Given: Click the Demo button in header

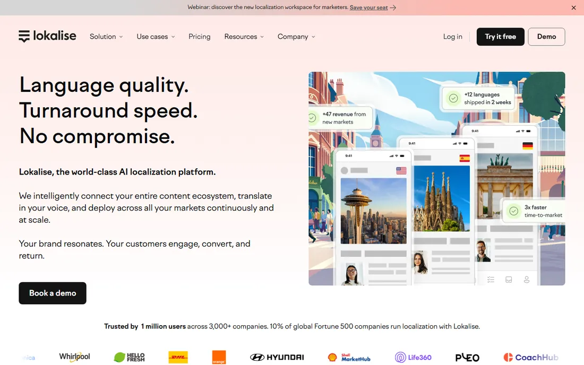Looking at the screenshot, I should [546, 37].
